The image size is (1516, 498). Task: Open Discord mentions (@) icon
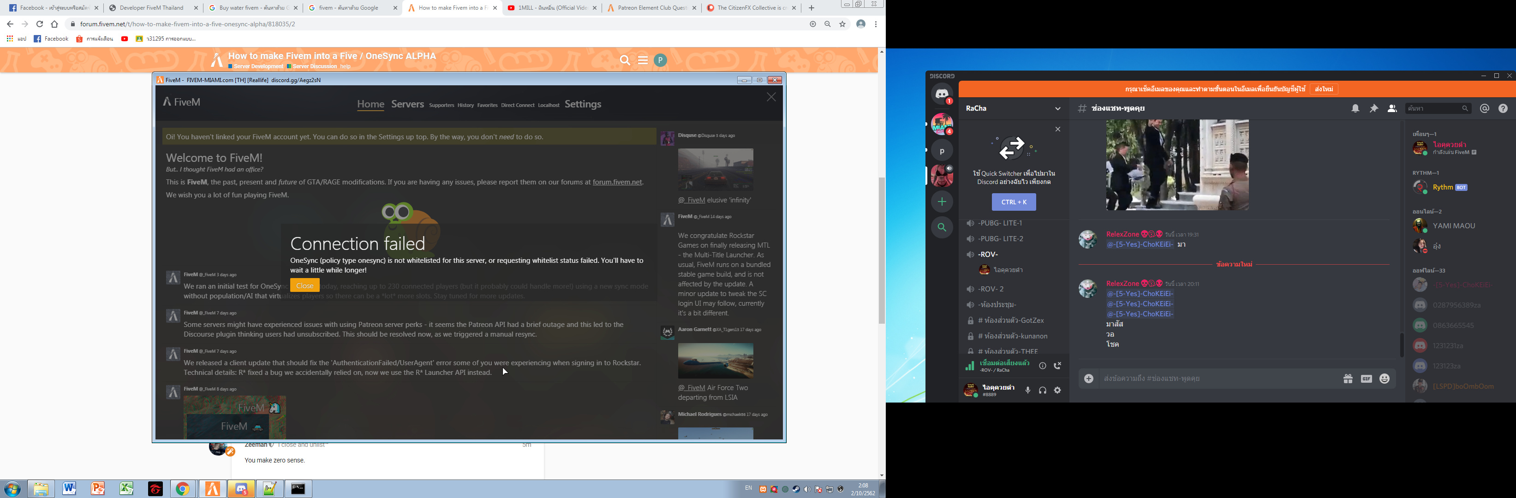tap(1484, 108)
